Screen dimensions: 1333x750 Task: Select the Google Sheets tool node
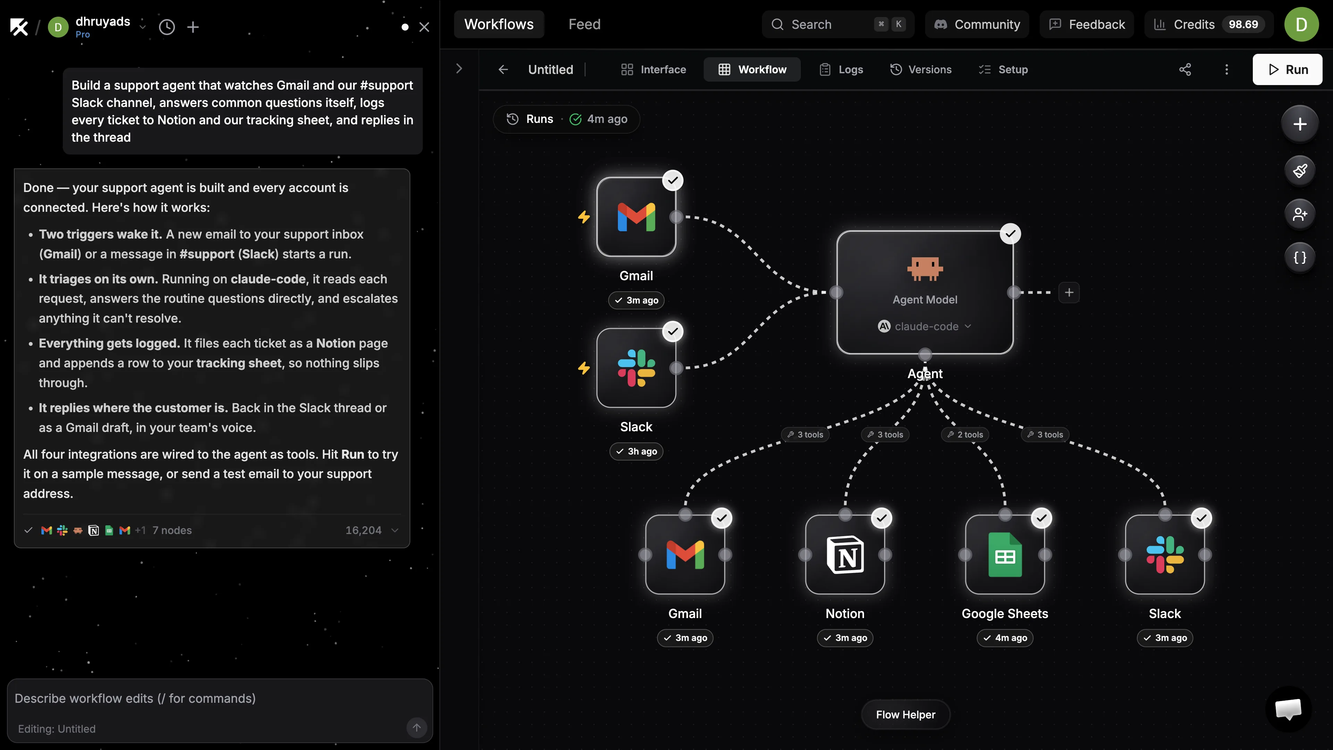pyautogui.click(x=1005, y=555)
